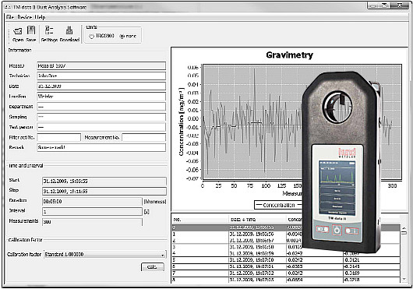
Task: Click the No. column header in table
Action: pos(200,219)
